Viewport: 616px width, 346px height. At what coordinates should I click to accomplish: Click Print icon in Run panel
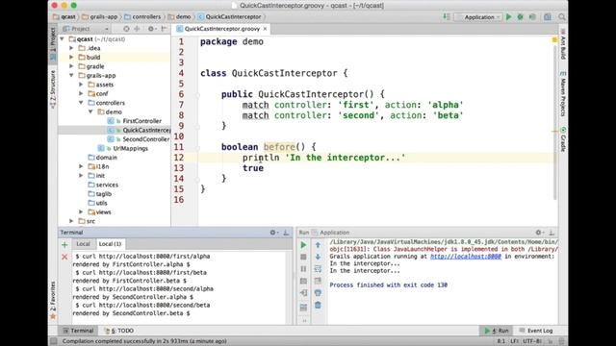[318, 293]
